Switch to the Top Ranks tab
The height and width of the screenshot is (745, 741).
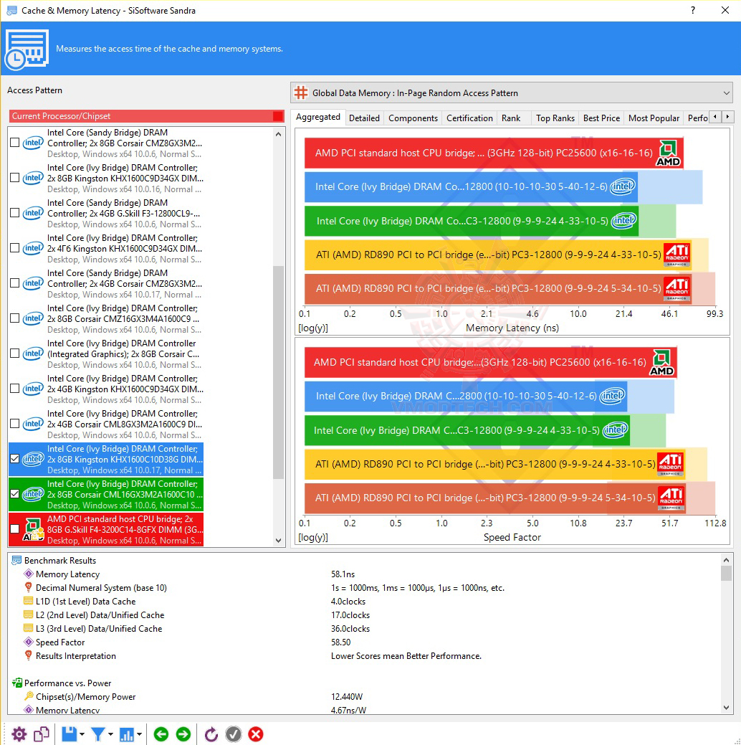coord(555,118)
